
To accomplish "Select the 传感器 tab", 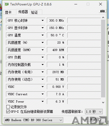I will (x=23, y=12).
